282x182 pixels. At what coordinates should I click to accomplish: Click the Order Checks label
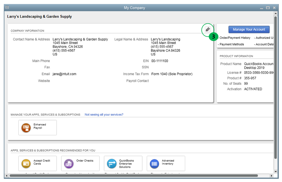(85, 161)
